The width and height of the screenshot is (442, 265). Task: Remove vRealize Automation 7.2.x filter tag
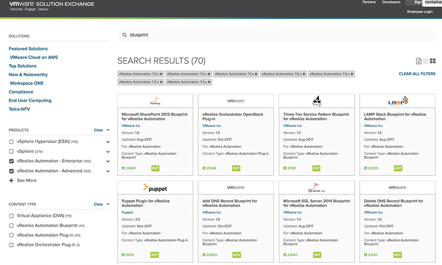click(161, 82)
